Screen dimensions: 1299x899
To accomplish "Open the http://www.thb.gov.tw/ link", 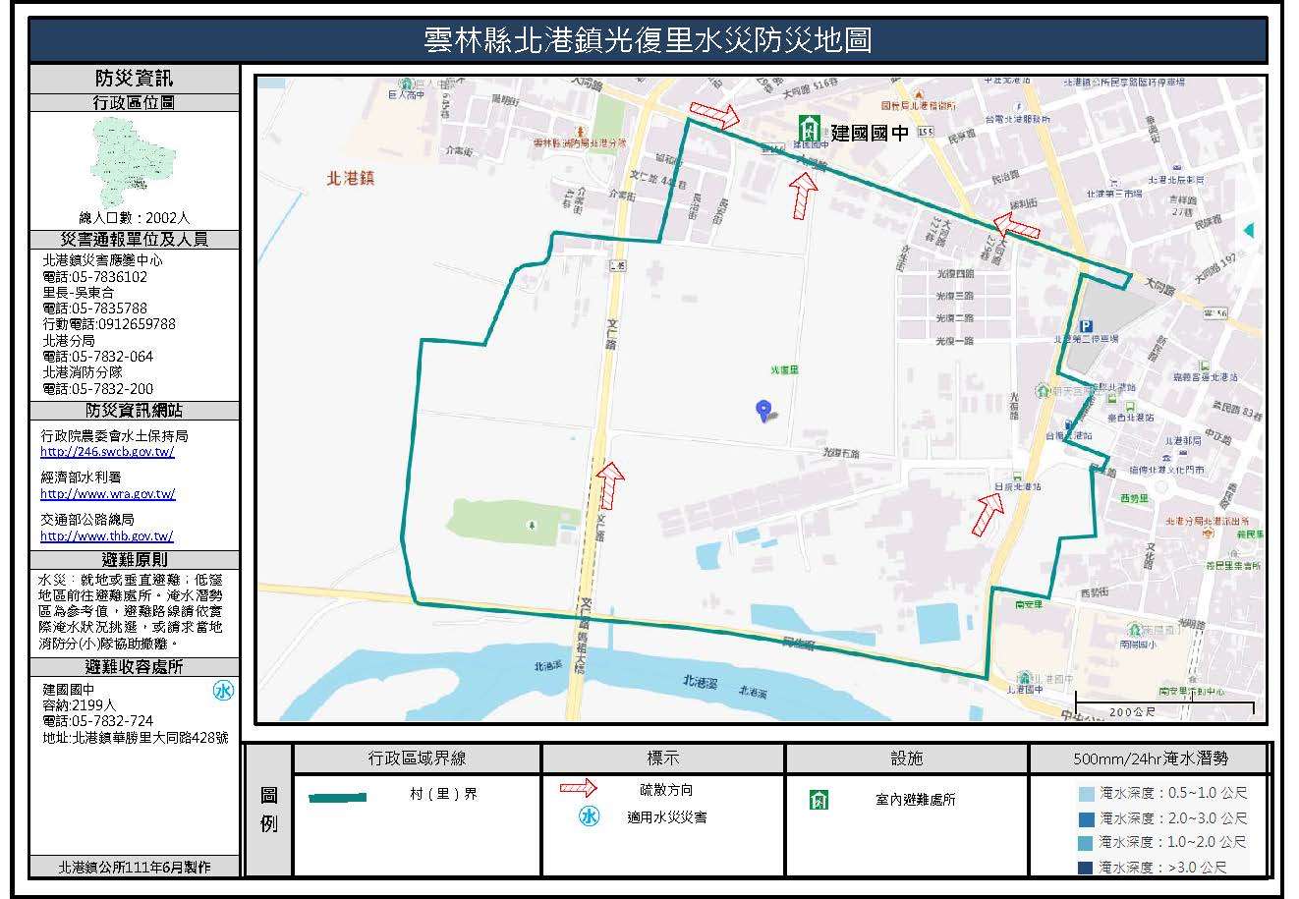I will pyautogui.click(x=107, y=536).
